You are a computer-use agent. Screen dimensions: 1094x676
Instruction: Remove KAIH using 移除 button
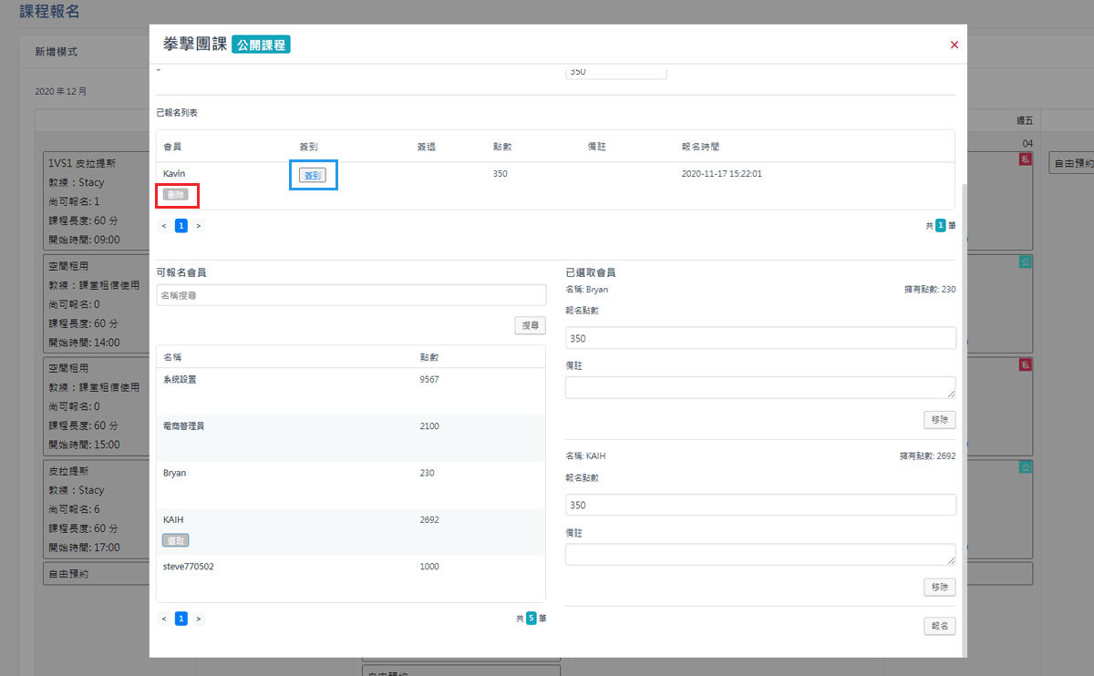pos(939,588)
